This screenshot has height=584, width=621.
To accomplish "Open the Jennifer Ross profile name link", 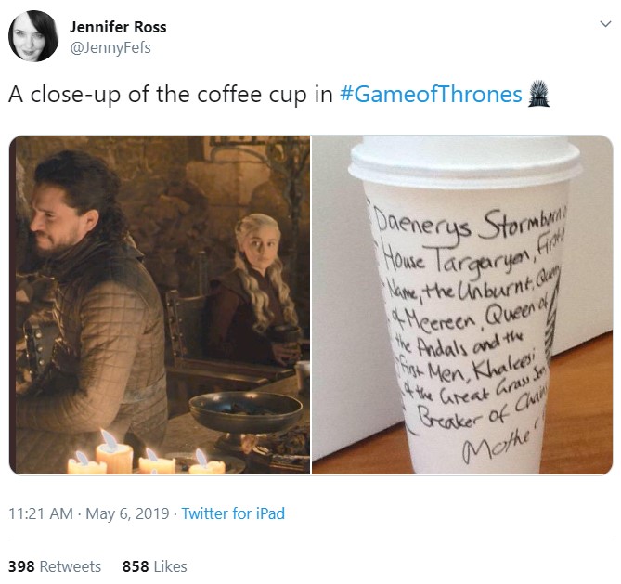I will point(118,27).
